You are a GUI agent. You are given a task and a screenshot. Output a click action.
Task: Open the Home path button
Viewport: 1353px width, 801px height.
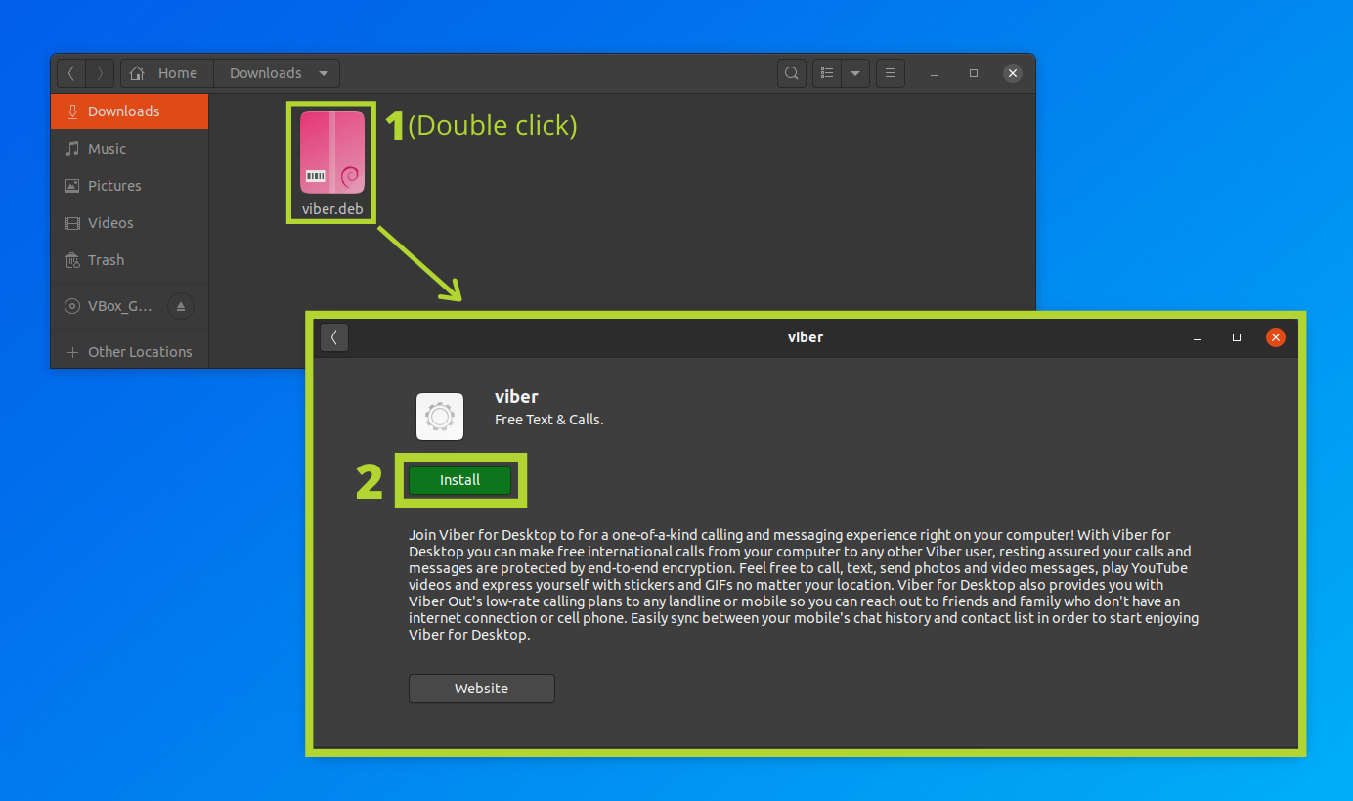click(x=166, y=73)
